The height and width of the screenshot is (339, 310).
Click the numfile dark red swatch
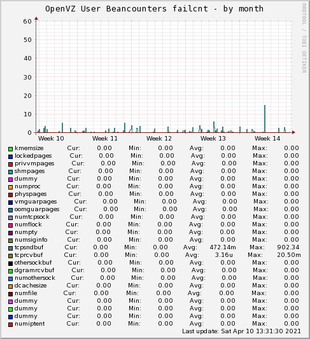[x=10, y=294]
